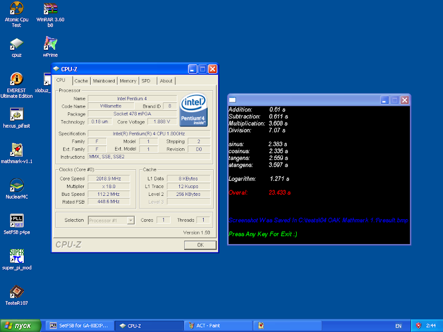Screen dimensions: 443x332
Task: Click the Multiplication 3.608 s result line
Action: (x=258, y=123)
